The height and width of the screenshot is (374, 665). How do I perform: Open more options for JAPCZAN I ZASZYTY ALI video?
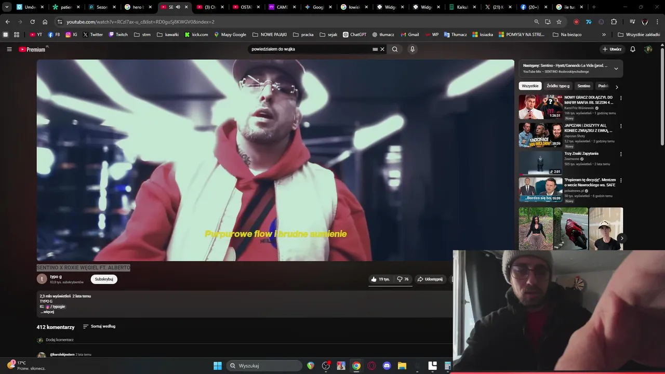pyautogui.click(x=621, y=126)
